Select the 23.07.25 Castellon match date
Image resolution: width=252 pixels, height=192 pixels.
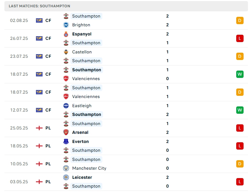point(19,56)
